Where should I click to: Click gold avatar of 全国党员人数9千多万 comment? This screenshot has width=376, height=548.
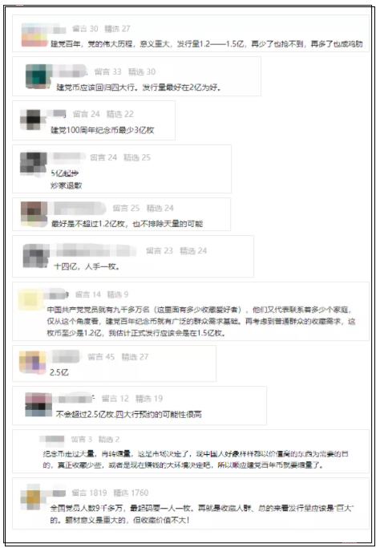click(x=33, y=497)
